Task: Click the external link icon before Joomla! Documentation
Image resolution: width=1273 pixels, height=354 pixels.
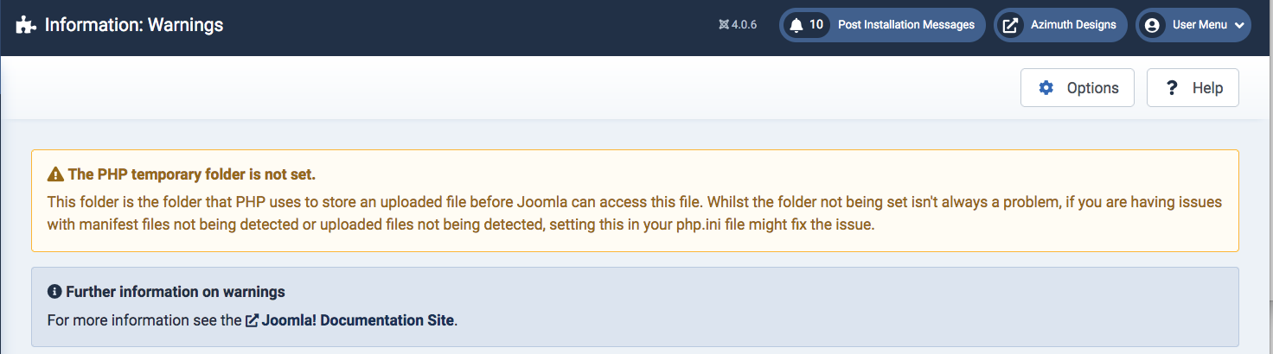Action: (x=252, y=320)
